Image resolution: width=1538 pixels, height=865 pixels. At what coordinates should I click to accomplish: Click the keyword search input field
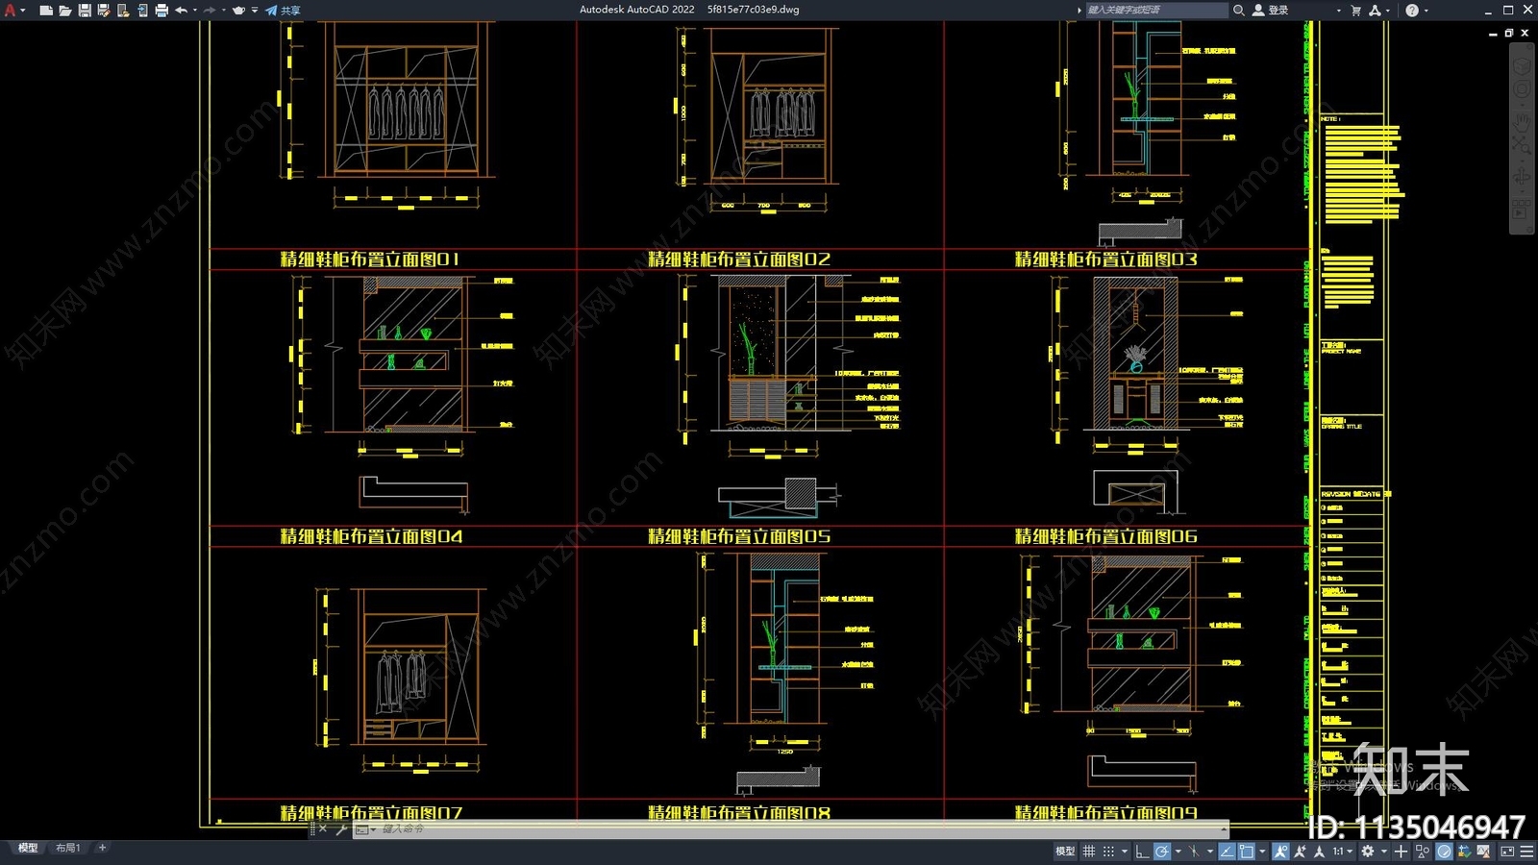[x=1156, y=10]
